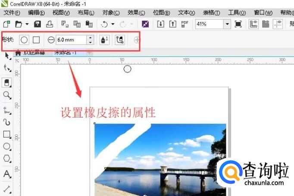Cut the selection
Screen dimensions: 294x196
tap(65, 24)
